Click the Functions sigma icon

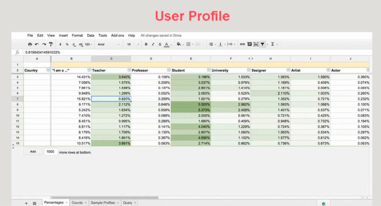click(x=272, y=44)
